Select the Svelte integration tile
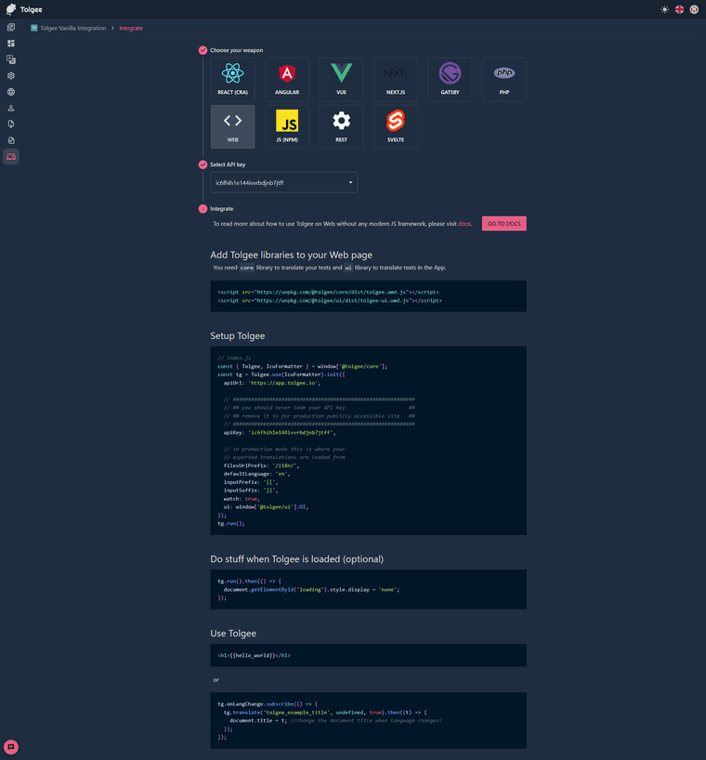706x760 pixels. [396, 126]
